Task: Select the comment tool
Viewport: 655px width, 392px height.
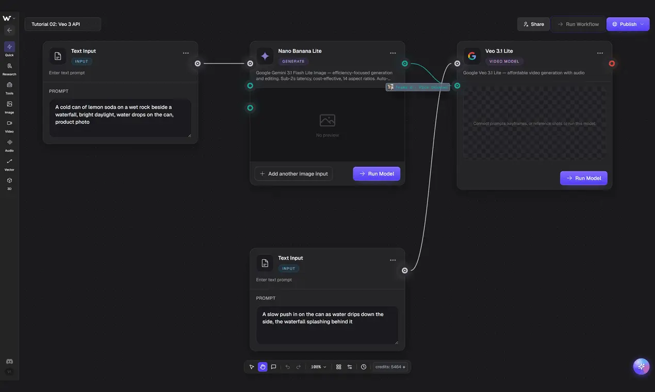Action: click(273, 367)
